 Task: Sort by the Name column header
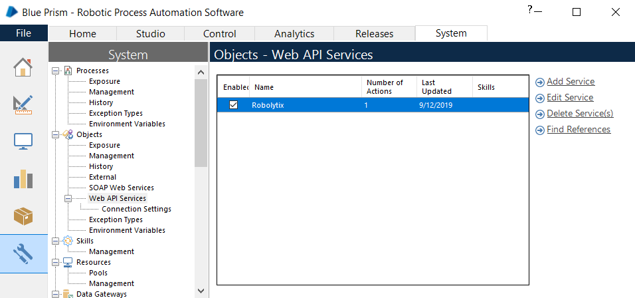click(306, 86)
